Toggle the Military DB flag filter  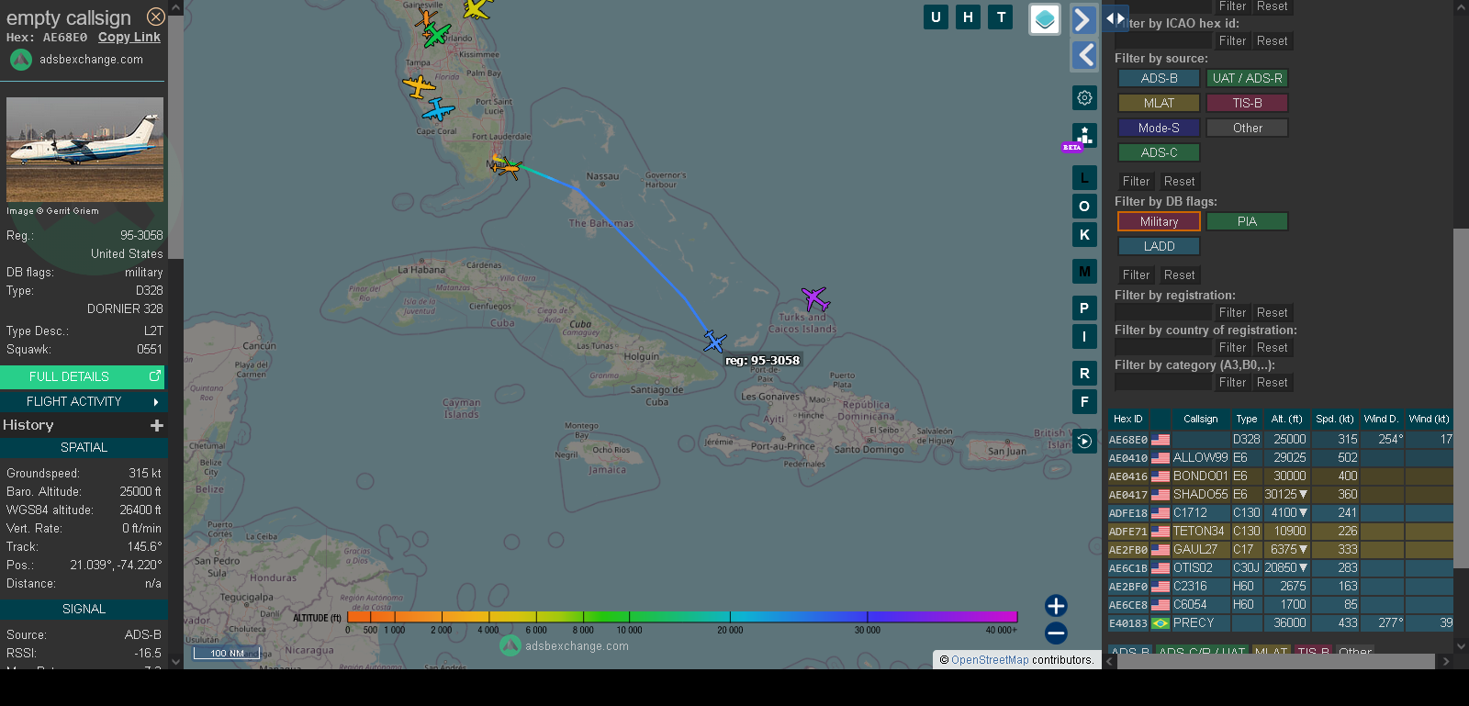point(1159,222)
